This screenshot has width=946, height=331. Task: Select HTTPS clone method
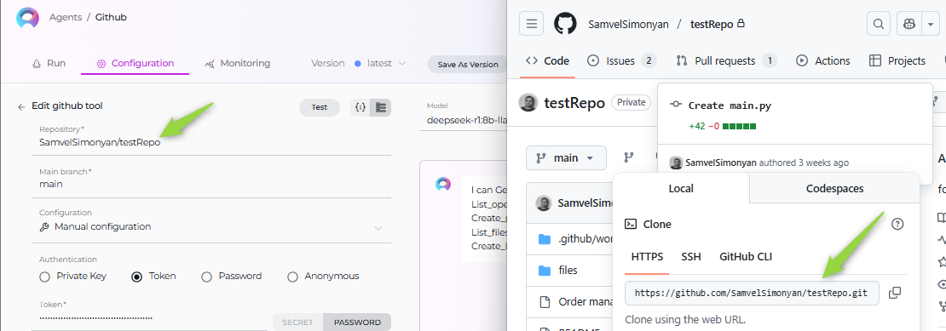tap(647, 257)
